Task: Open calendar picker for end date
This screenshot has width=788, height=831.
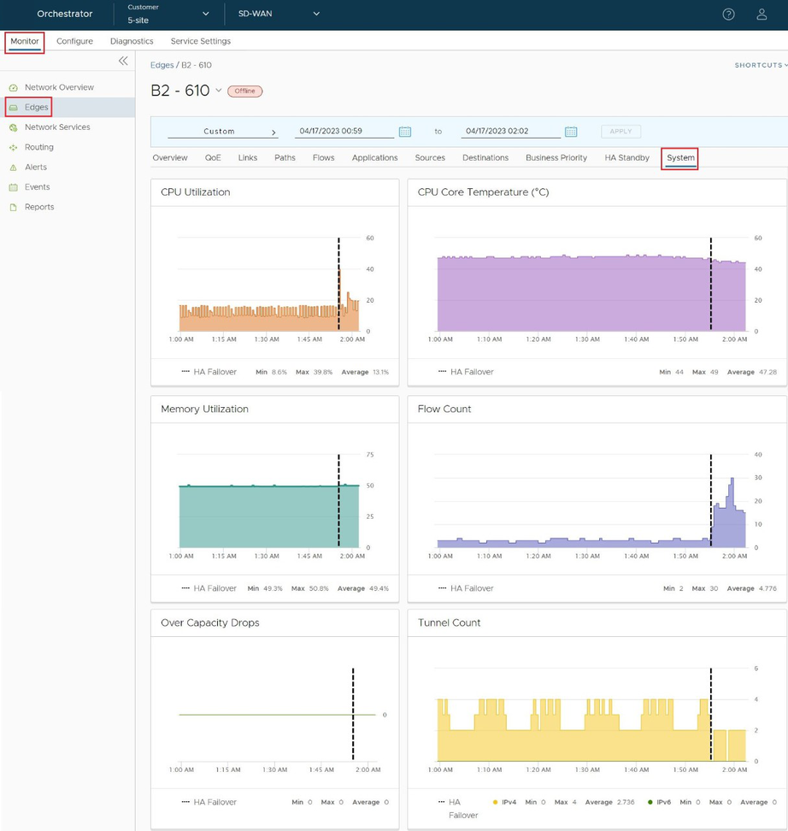Action: coord(571,132)
